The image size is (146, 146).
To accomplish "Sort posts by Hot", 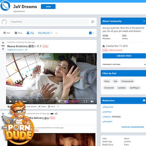I will click(x=7, y=33).
